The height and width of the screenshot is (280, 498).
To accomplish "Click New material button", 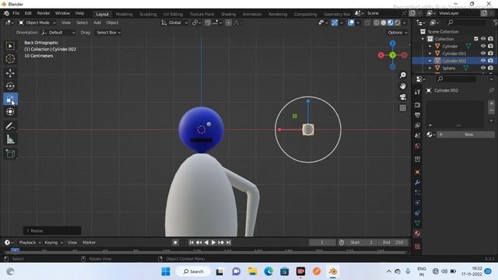I will [465, 135].
